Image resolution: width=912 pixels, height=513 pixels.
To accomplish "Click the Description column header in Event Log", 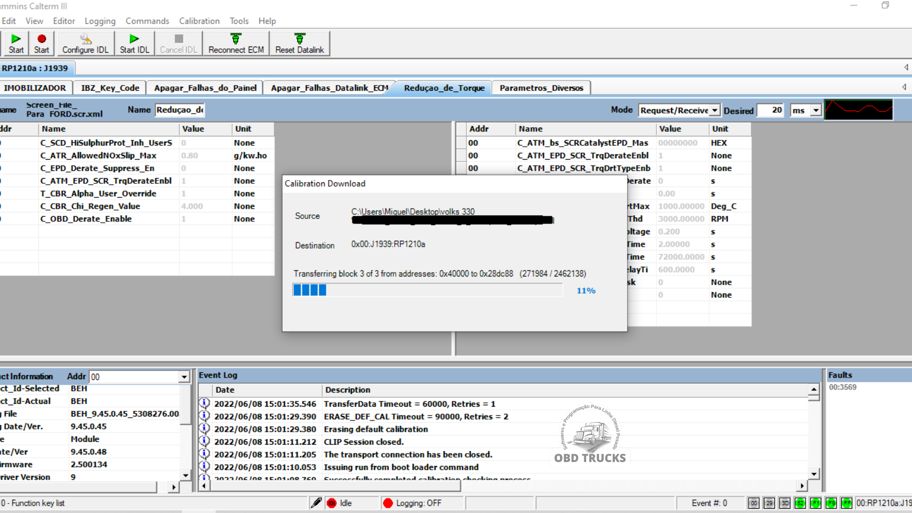I will click(x=565, y=389).
